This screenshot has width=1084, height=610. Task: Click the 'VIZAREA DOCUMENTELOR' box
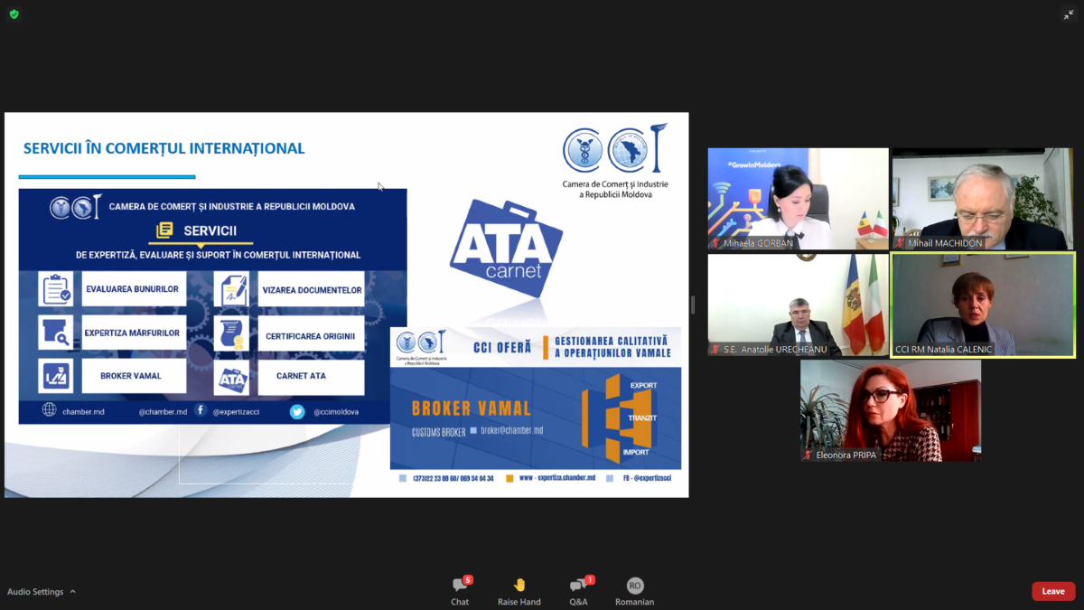coord(312,289)
